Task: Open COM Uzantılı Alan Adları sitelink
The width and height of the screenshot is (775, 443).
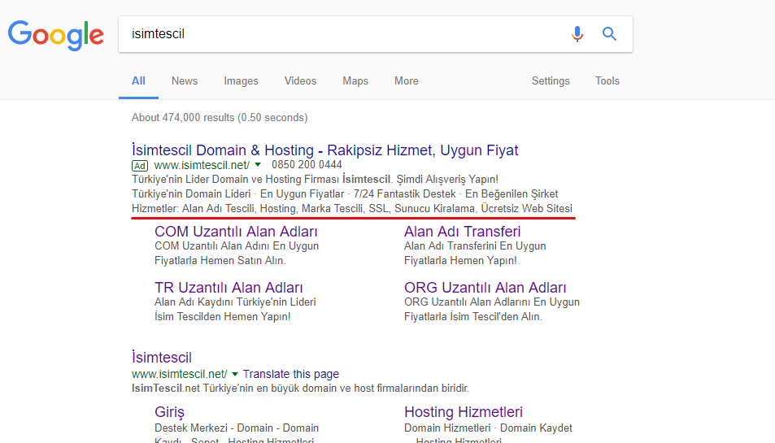Action: pyautogui.click(x=236, y=232)
